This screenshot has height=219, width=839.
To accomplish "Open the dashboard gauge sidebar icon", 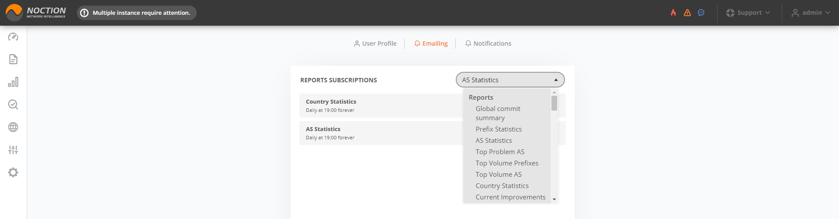I will [x=13, y=37].
